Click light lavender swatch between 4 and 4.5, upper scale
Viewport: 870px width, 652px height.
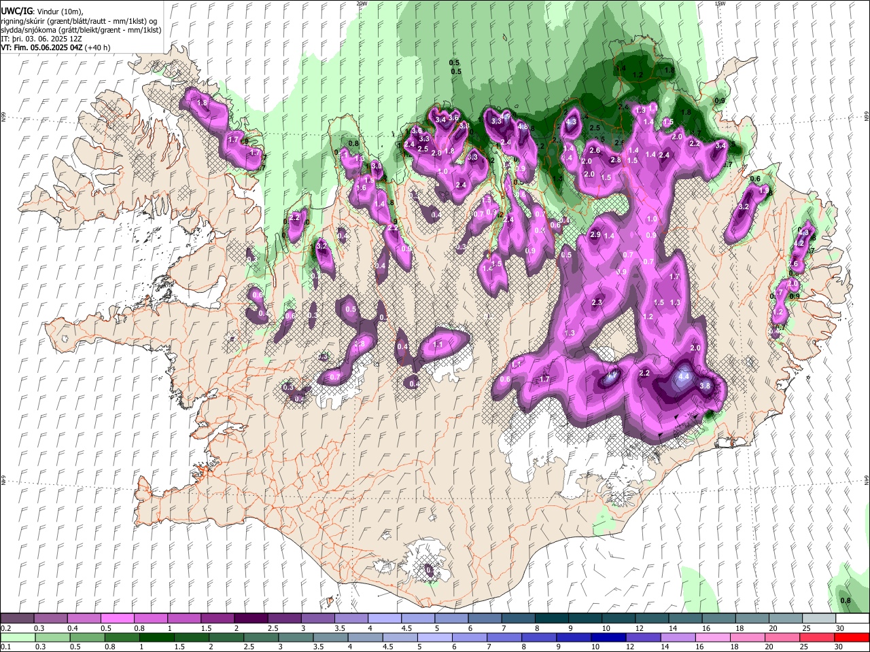(385, 619)
